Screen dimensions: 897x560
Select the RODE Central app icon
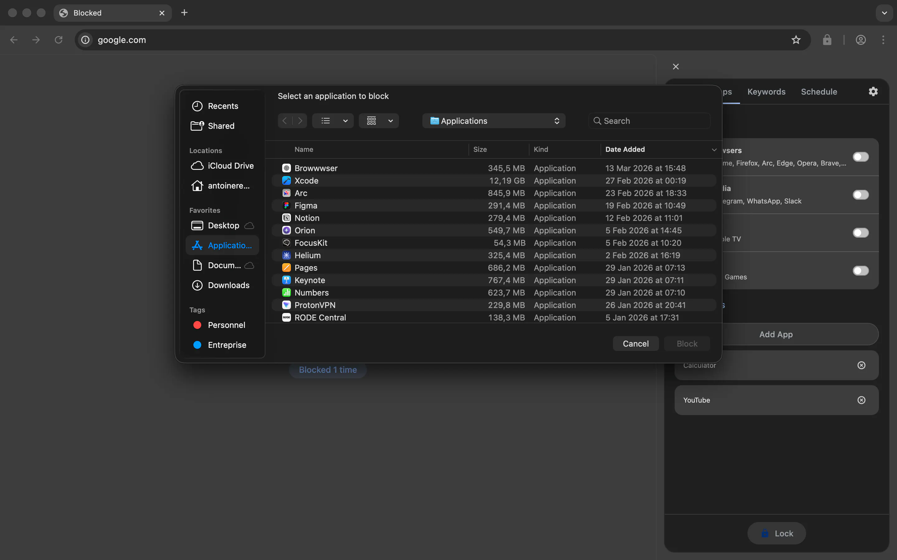286,318
